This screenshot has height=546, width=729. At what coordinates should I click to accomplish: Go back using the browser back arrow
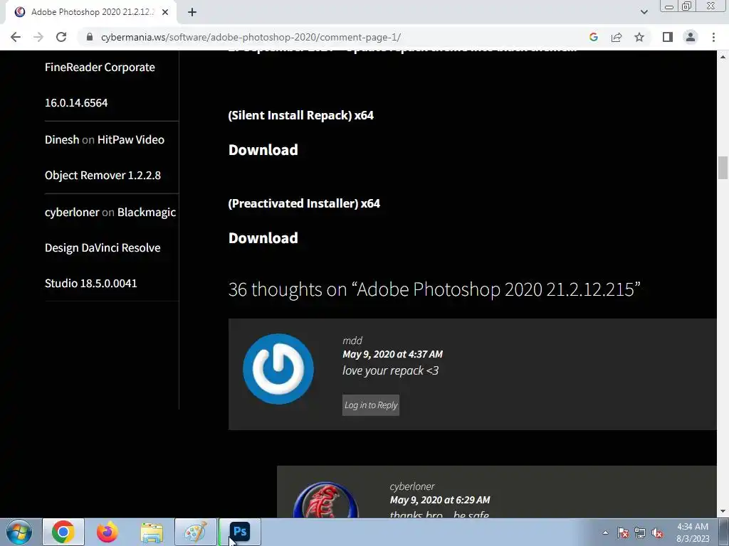[x=16, y=37]
